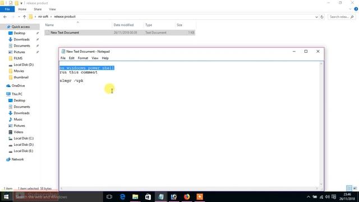359x202 pixels.
Task: Open Windows Start menu
Action: 6,197
